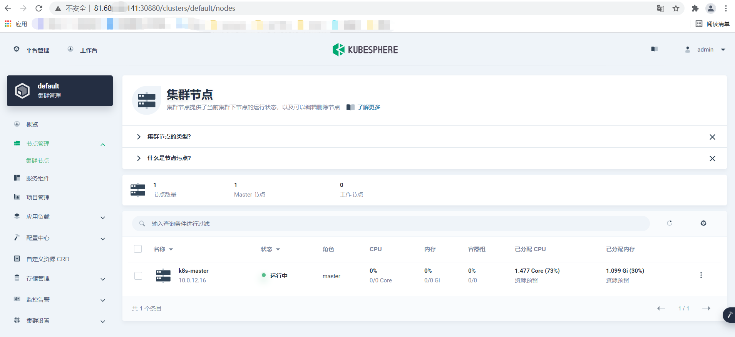The height and width of the screenshot is (337, 735).
Task: Open table column settings gear
Action: tap(703, 223)
